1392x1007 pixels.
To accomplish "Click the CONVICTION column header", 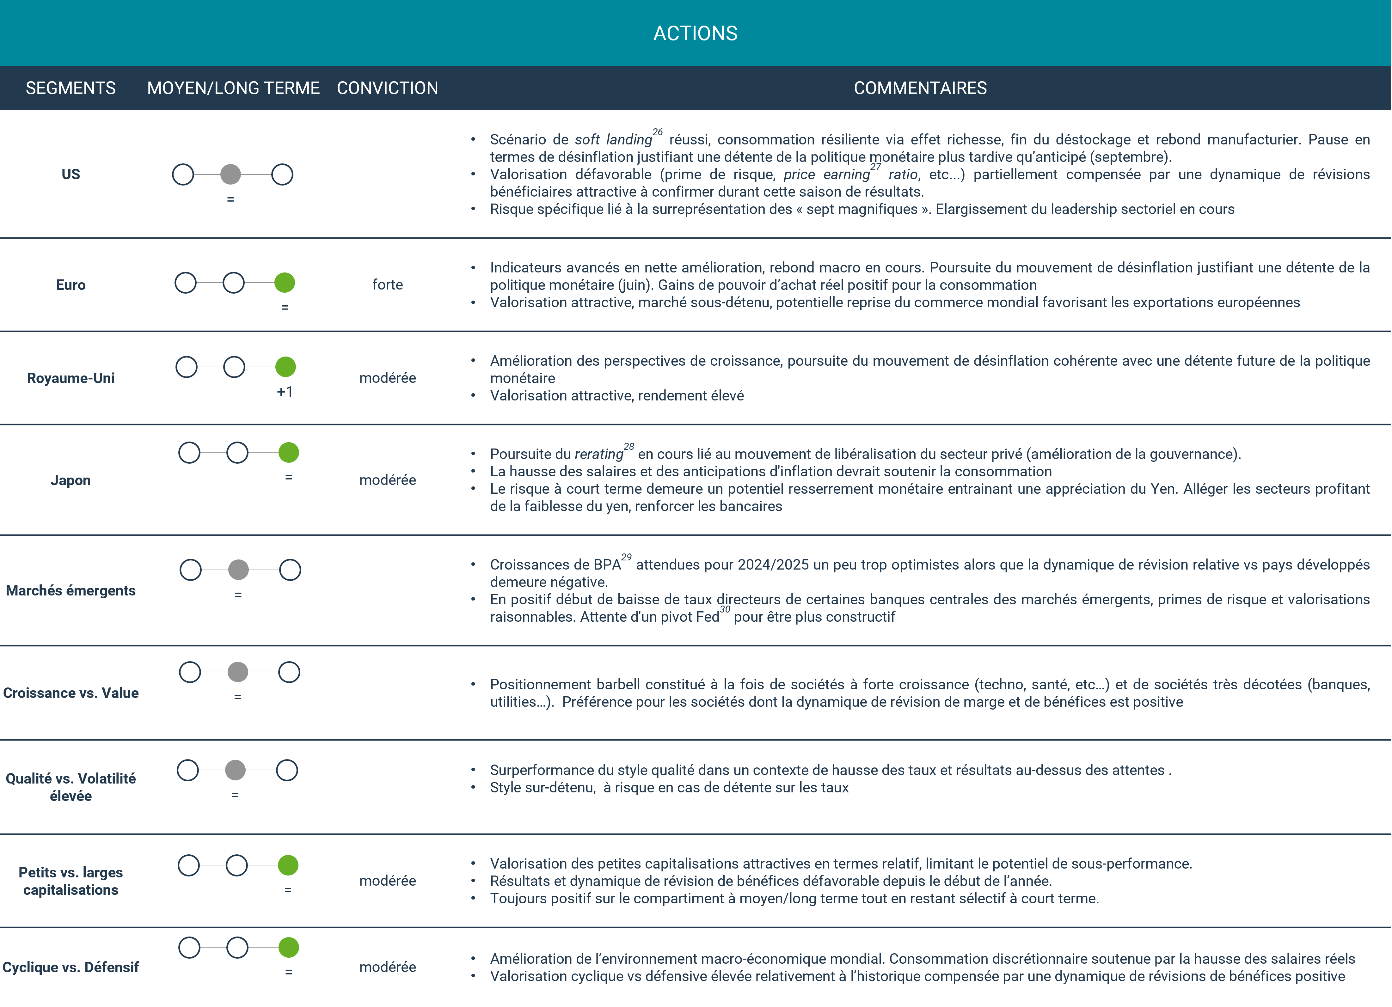I will point(387,88).
